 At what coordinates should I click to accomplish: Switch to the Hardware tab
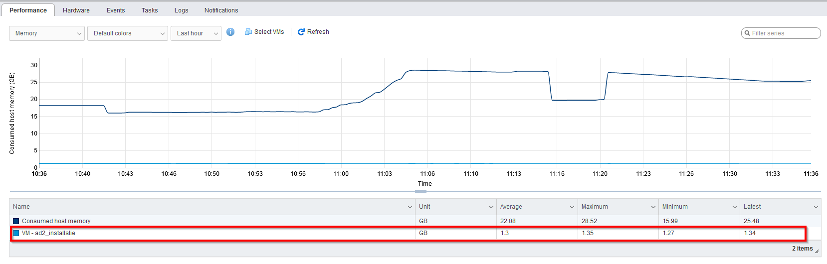(76, 10)
